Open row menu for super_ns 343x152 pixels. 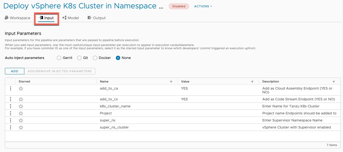click(11, 120)
